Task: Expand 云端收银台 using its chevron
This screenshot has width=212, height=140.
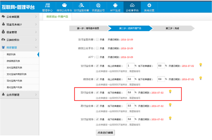Action: point(36,40)
